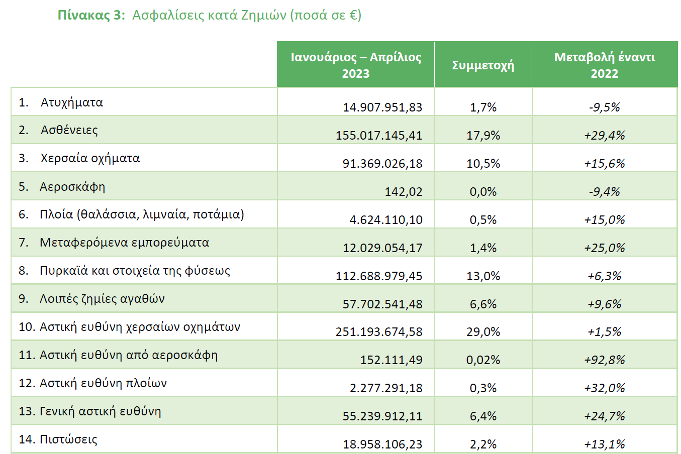Viewport: 681px width, 454px height.
Task: Click the 'Συμμετοχή' column header
Action: (483, 65)
